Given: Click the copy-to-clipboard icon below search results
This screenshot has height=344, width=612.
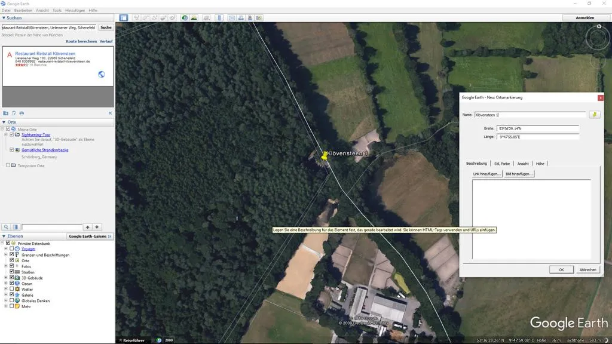Looking at the screenshot, I should (x=14, y=113).
